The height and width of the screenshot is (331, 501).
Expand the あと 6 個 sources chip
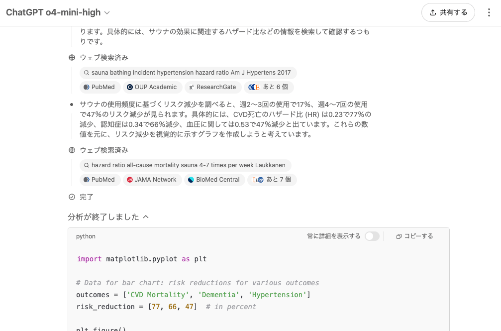[x=270, y=87]
